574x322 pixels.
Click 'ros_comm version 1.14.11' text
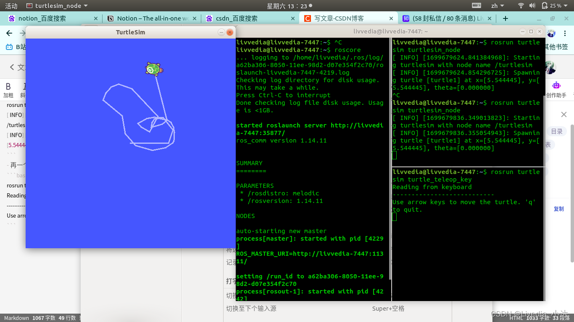[x=281, y=140]
